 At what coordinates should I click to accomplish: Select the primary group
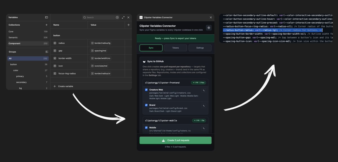pyautogui.click(x=28, y=76)
